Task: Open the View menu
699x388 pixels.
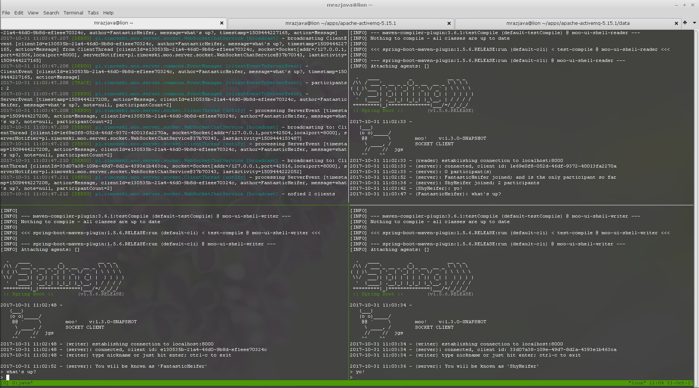Action: click(33, 13)
